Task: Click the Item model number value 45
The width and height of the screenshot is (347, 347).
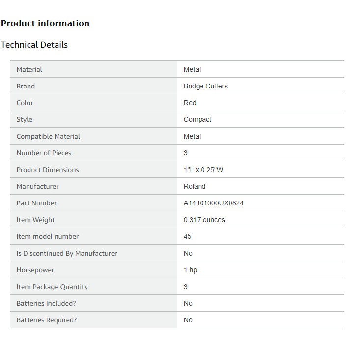Action: pos(187,236)
